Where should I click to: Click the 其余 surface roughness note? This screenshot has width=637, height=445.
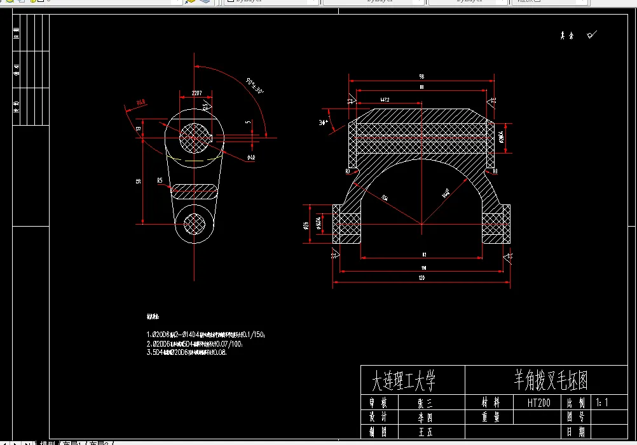pyautogui.click(x=566, y=36)
